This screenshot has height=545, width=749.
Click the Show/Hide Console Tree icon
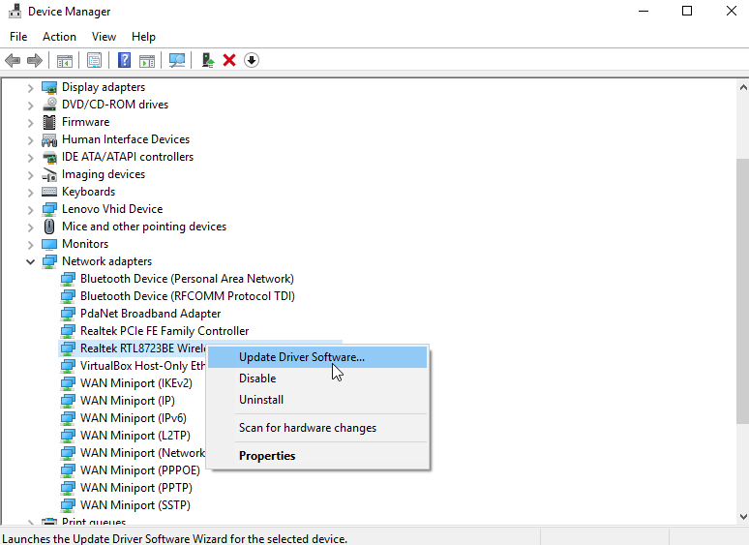tap(65, 60)
